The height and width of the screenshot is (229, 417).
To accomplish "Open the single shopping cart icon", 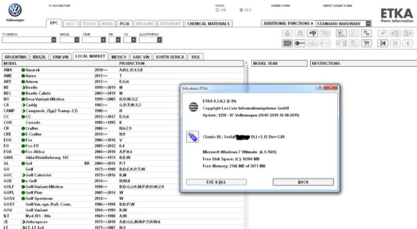I will point(367,43).
